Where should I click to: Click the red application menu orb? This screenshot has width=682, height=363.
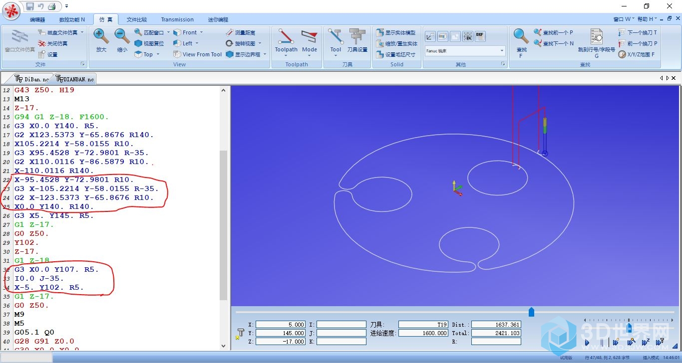(11, 10)
